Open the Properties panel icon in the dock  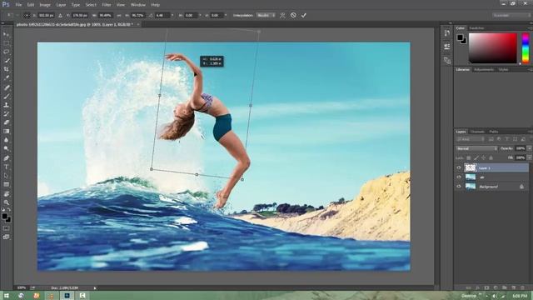click(x=447, y=47)
